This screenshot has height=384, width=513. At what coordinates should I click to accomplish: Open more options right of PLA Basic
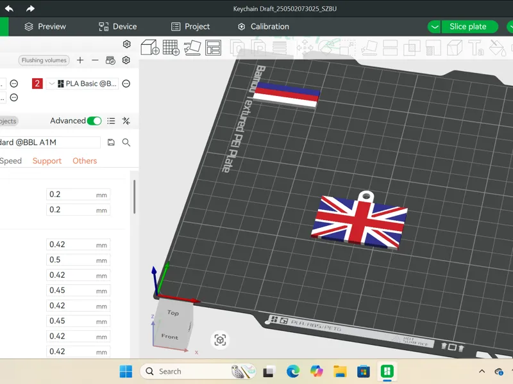[126, 84]
